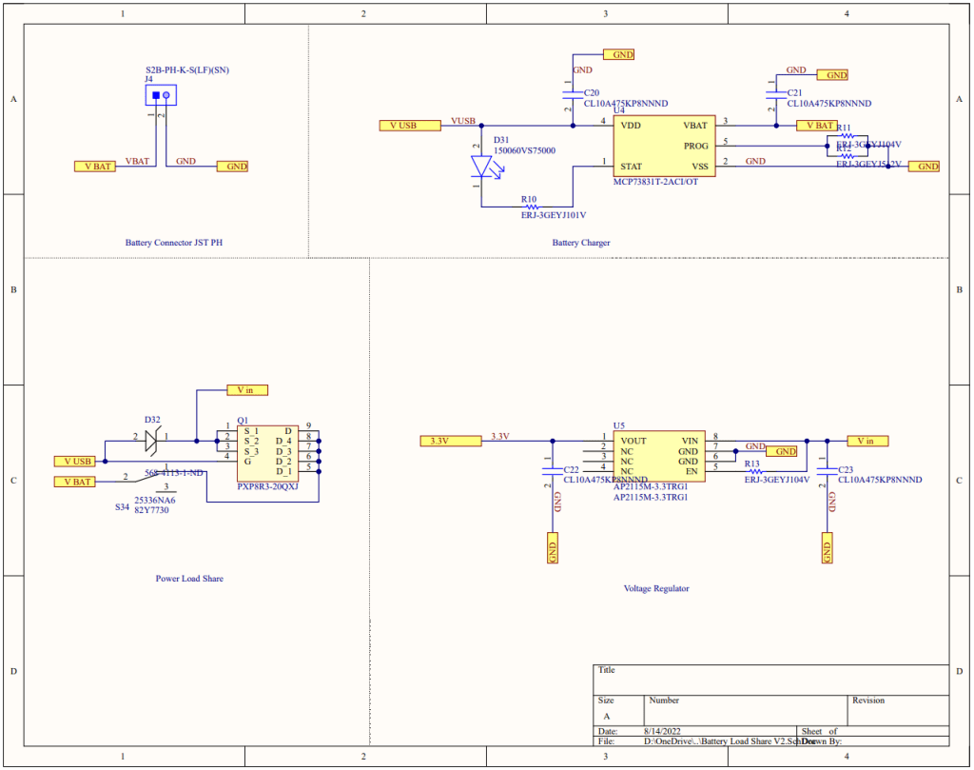Select the C20 capacitor symbol

pyautogui.click(x=573, y=96)
